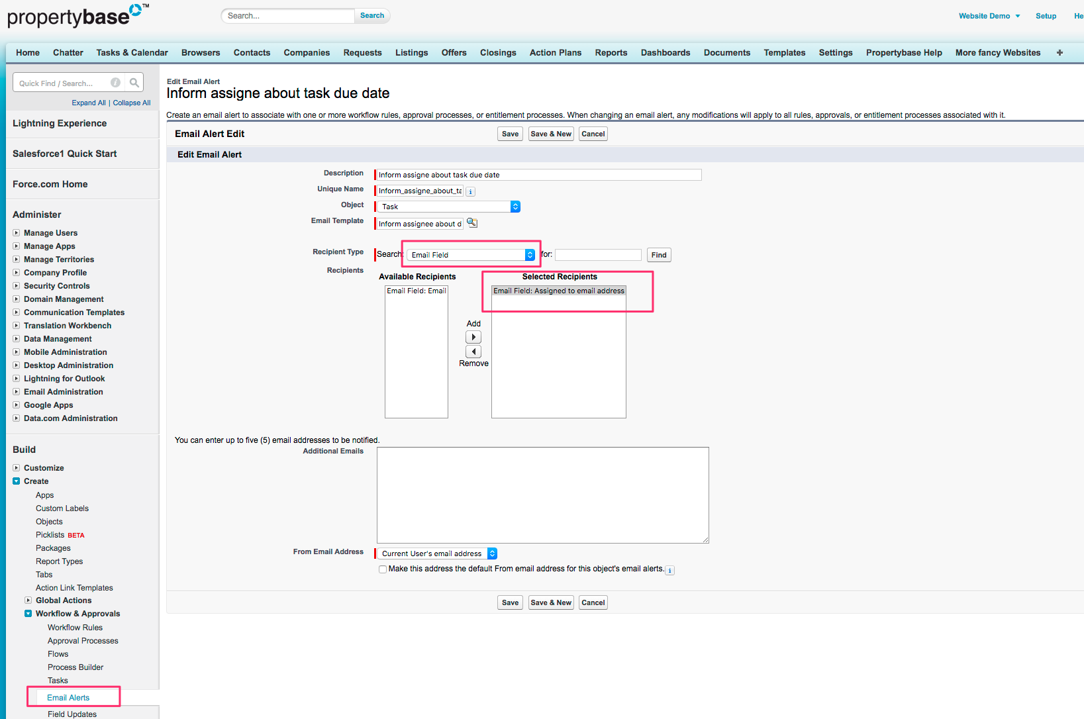Open the Tasks & Calendar tab
This screenshot has height=719, width=1084.
pos(132,52)
